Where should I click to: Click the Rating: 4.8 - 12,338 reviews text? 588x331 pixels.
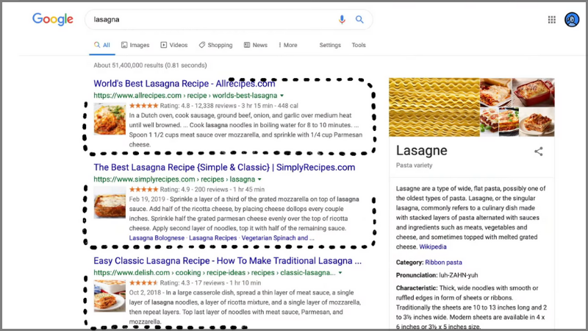click(x=198, y=106)
